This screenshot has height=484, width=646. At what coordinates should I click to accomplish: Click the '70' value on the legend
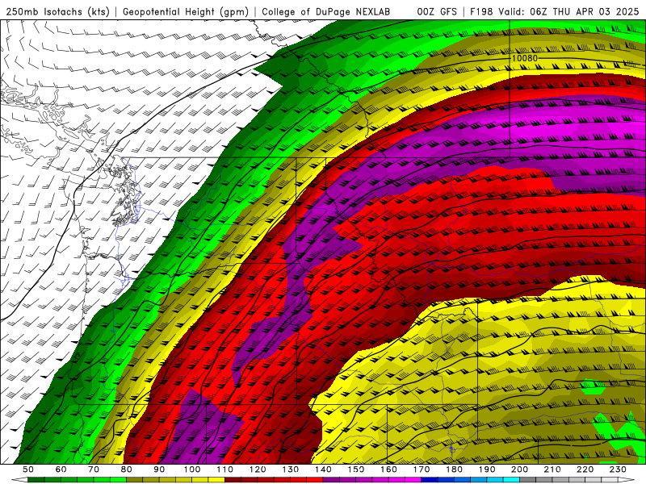coord(94,469)
